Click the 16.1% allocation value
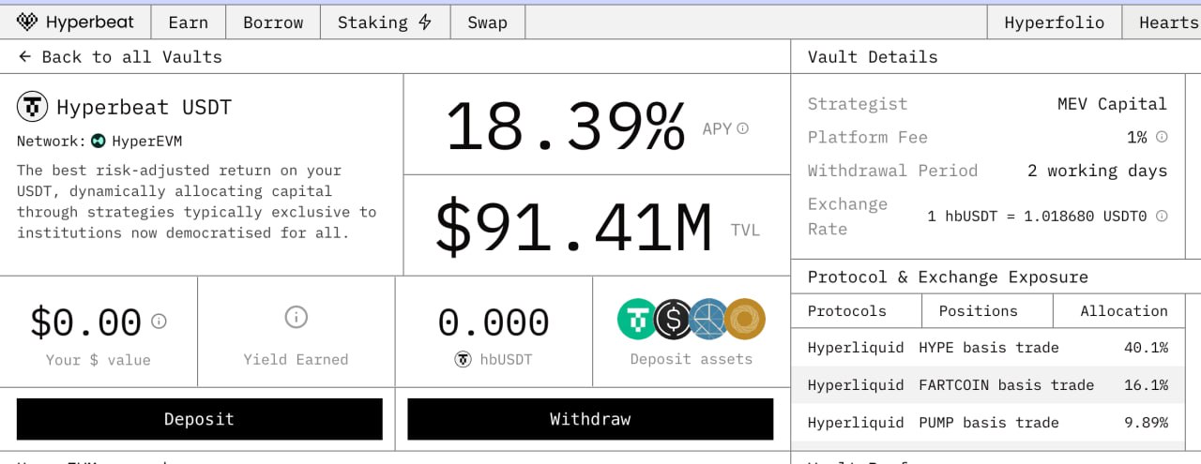Image resolution: width=1201 pixels, height=464 pixels. pyautogui.click(x=1146, y=385)
